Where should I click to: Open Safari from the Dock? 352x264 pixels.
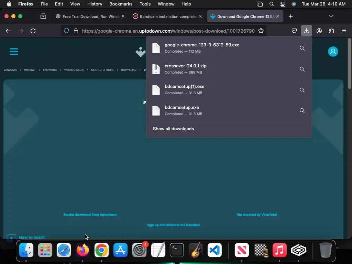tap(64, 250)
